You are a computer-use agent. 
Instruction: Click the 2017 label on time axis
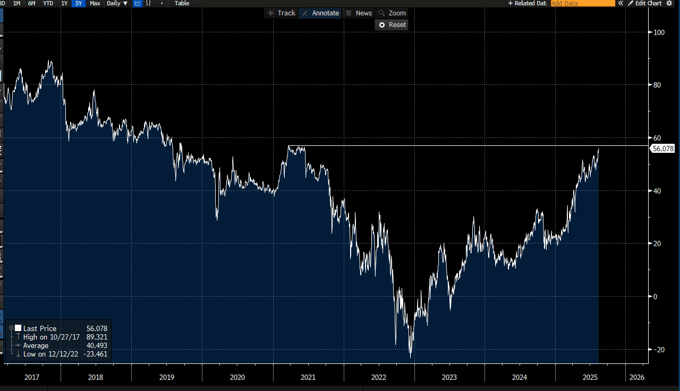pyautogui.click(x=32, y=377)
